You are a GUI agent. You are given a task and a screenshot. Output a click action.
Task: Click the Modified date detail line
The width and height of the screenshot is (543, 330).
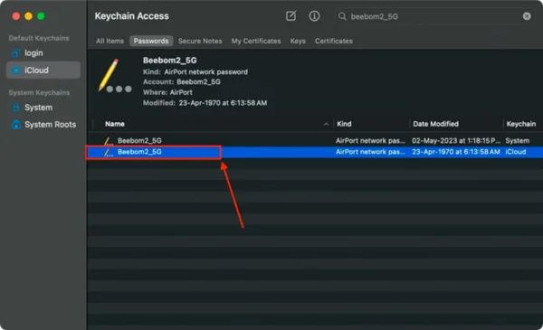pyautogui.click(x=205, y=103)
